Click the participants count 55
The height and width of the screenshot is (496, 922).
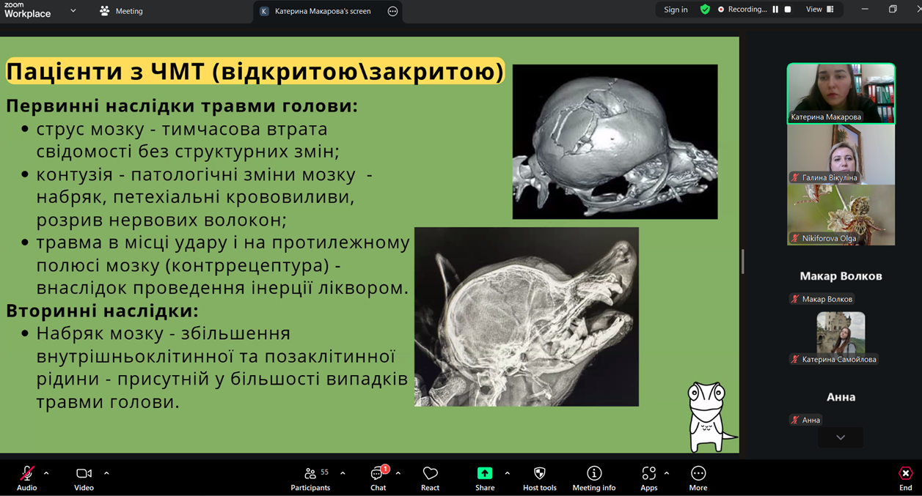click(324, 473)
